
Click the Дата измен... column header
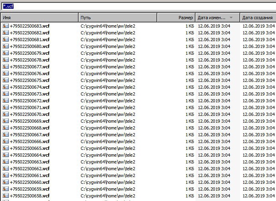pyautogui.click(x=217, y=18)
